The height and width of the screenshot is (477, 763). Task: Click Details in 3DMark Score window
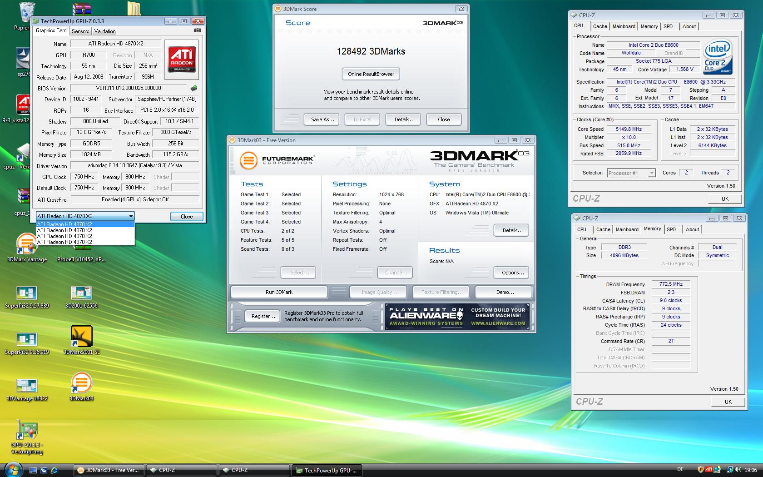click(x=404, y=119)
